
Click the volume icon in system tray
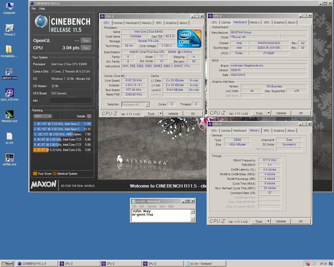[x=314, y=264]
